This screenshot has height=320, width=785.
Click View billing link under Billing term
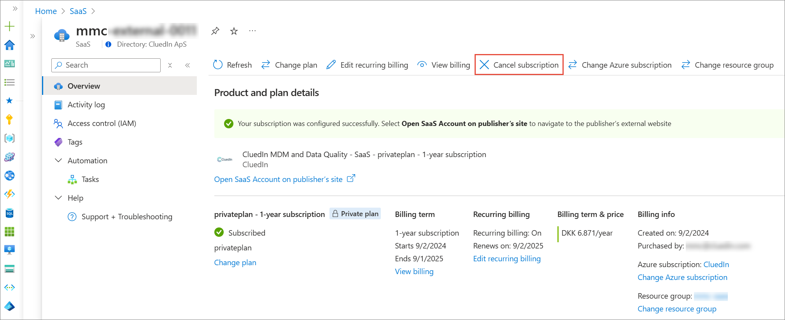414,271
